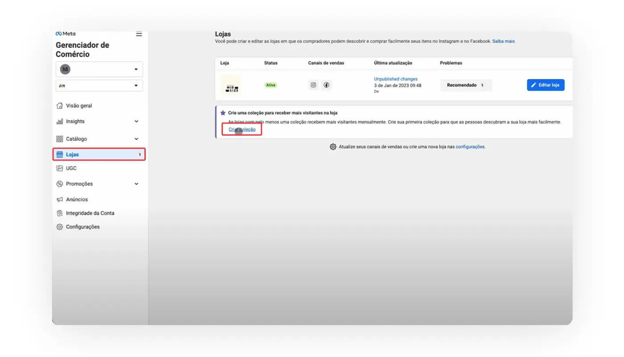Screen dimensions: 624x357
Task: Click the Meta logo
Action: pyautogui.click(x=66, y=33)
